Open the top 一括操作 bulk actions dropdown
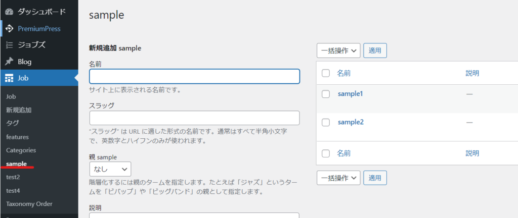 (x=338, y=50)
